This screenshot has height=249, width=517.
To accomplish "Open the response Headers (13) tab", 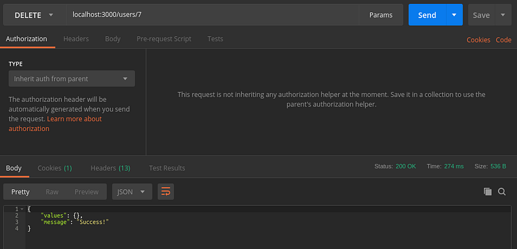I will tap(111, 168).
